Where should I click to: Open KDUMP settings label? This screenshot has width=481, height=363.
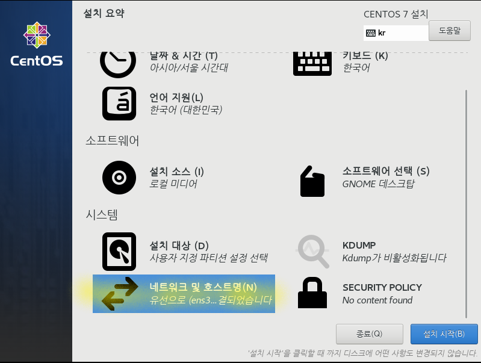point(359,246)
